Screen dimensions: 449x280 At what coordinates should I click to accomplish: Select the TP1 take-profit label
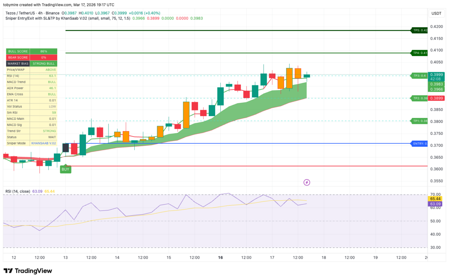pyautogui.click(x=419, y=121)
